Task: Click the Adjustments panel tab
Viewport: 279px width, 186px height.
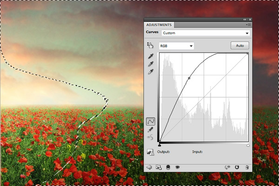Action: click(x=159, y=25)
